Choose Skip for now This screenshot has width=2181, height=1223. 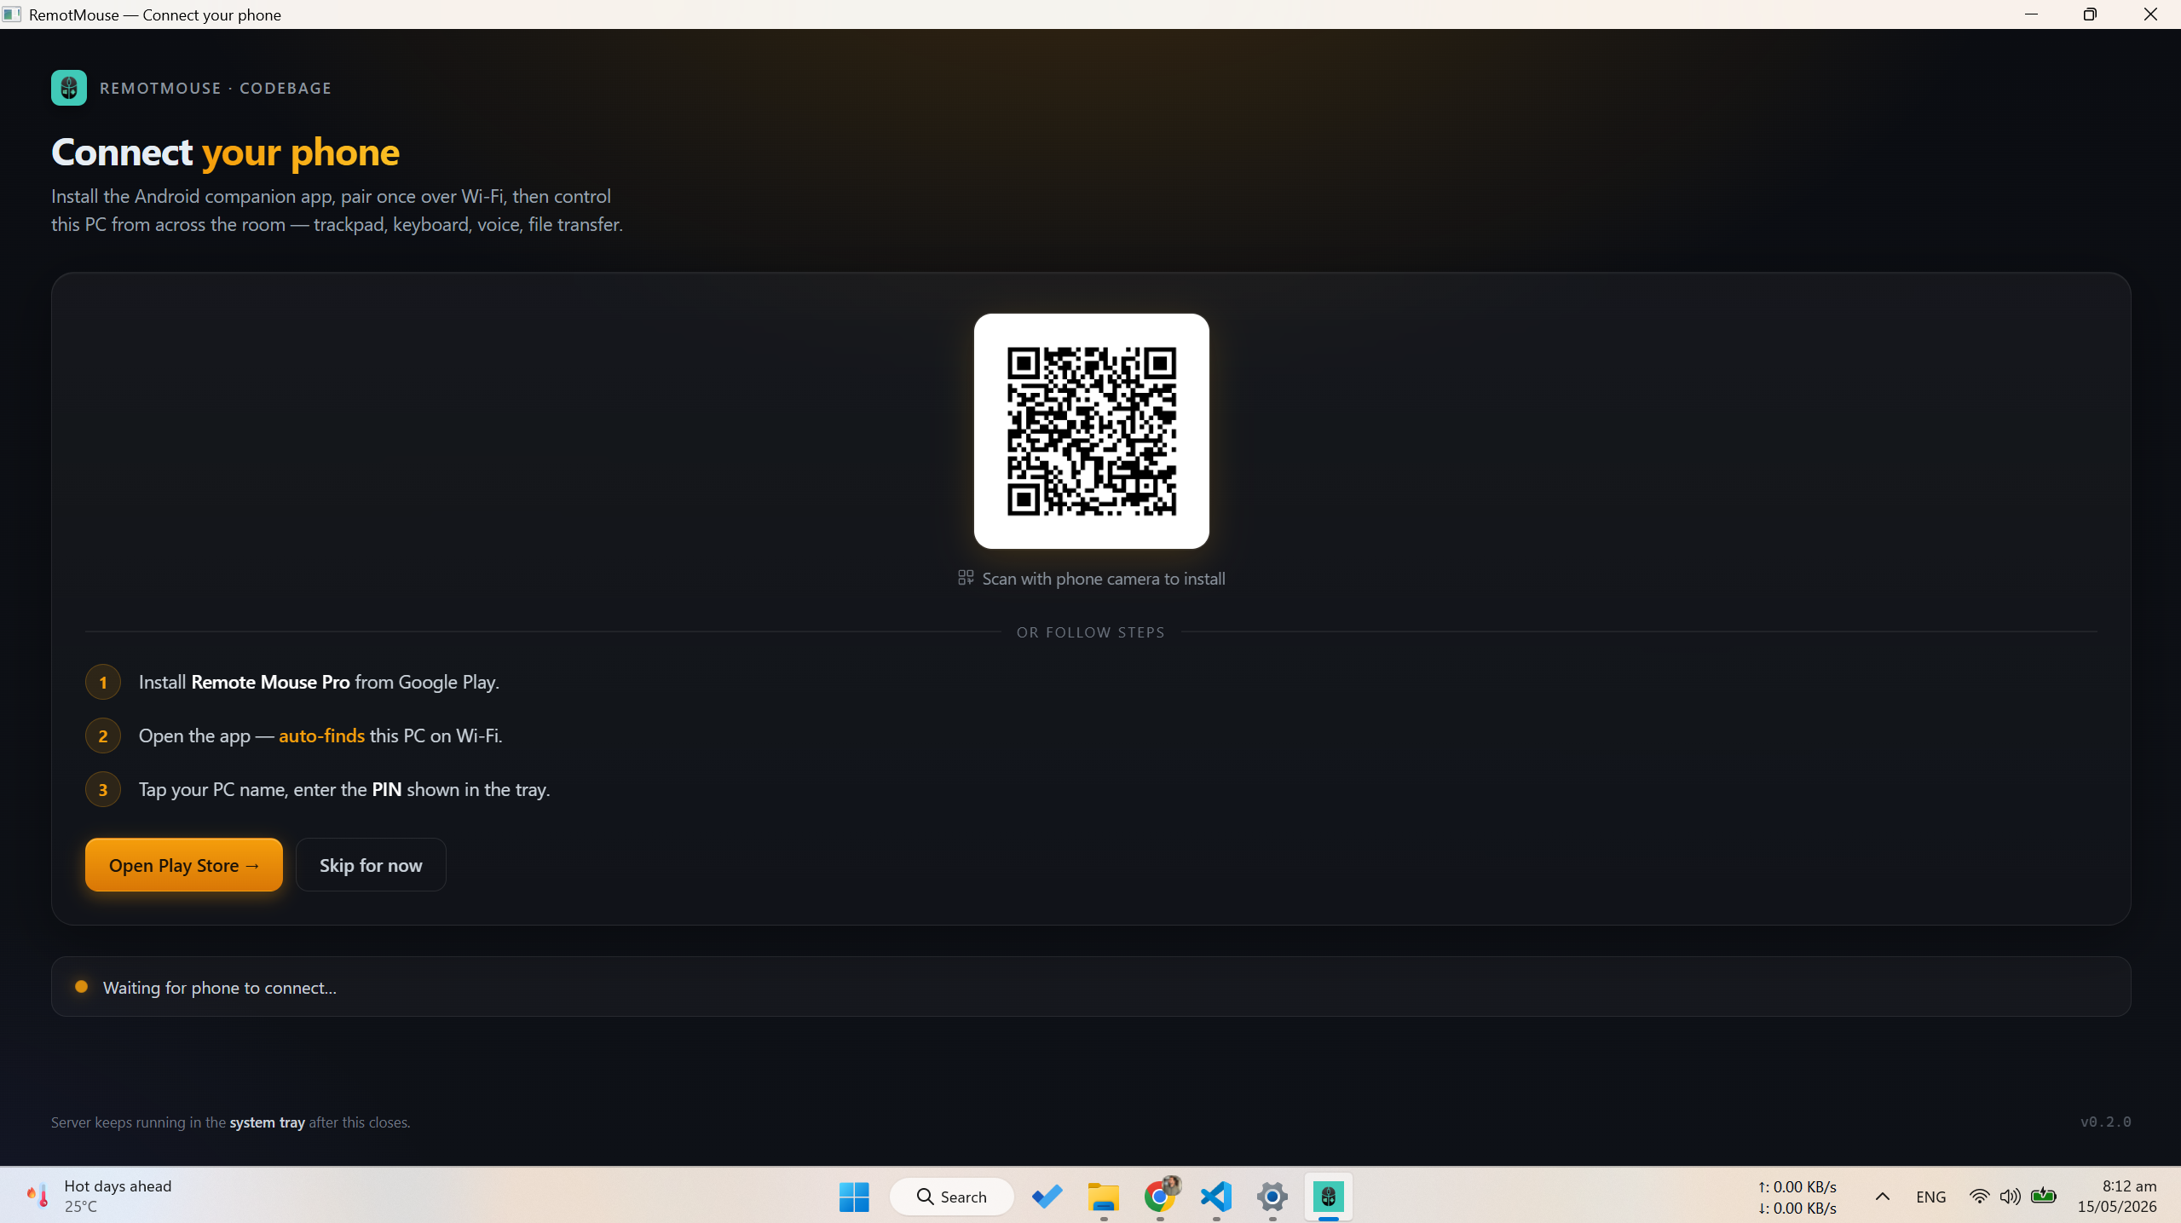pos(371,865)
